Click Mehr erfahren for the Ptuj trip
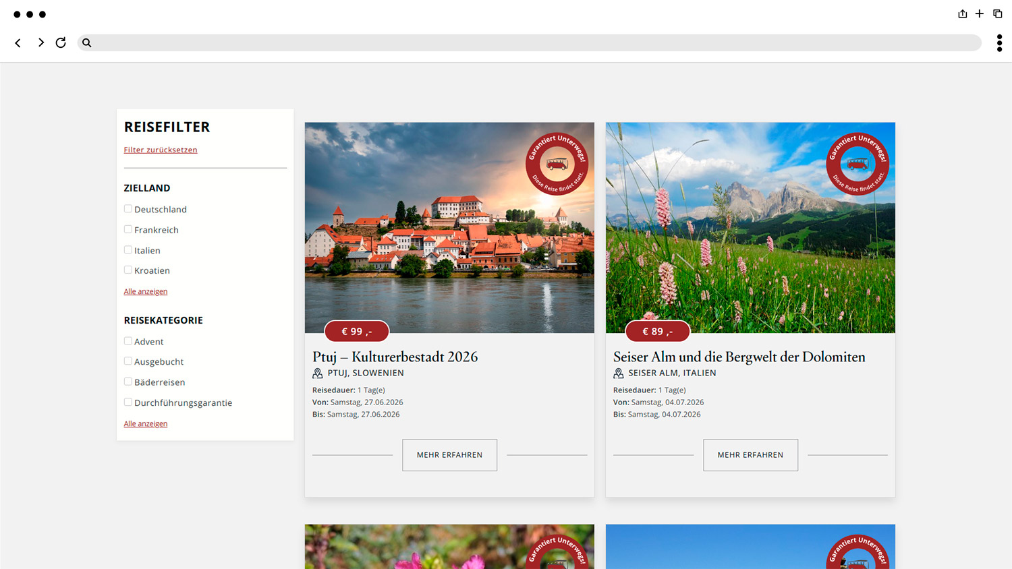The image size is (1012, 569). pyautogui.click(x=450, y=455)
